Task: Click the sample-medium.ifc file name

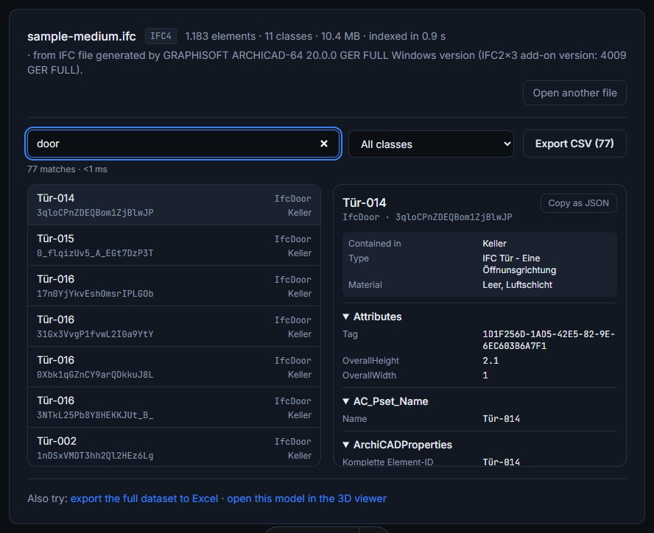Action: point(81,36)
